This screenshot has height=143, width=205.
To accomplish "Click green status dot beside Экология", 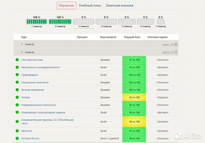I will point(17,131).
